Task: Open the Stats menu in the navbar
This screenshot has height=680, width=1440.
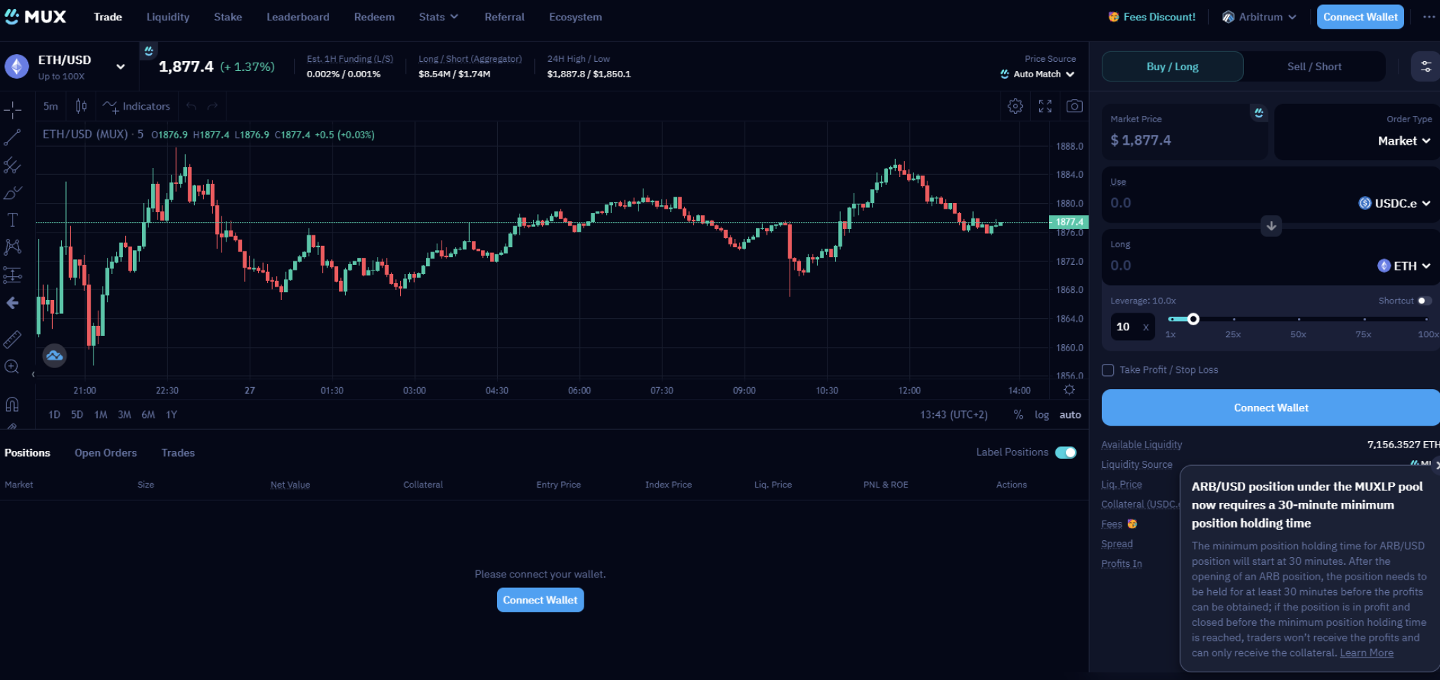Action: click(x=437, y=16)
